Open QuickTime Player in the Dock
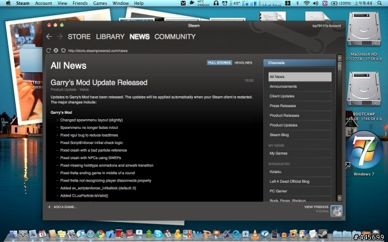Image resolution: width=388 pixels, height=242 pixels. pyautogui.click(x=236, y=234)
